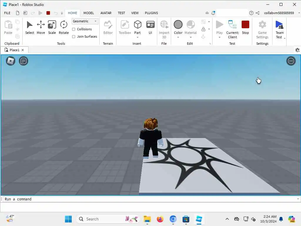Stop the running test
Image resolution: width=301 pixels, height=226 pixels.
coord(245,27)
